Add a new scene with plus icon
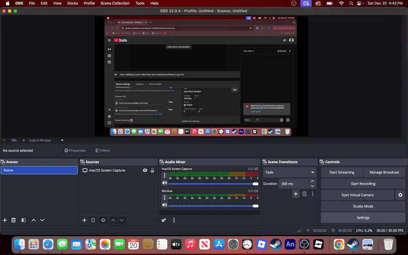The image size is (408, 255). pos(5,220)
